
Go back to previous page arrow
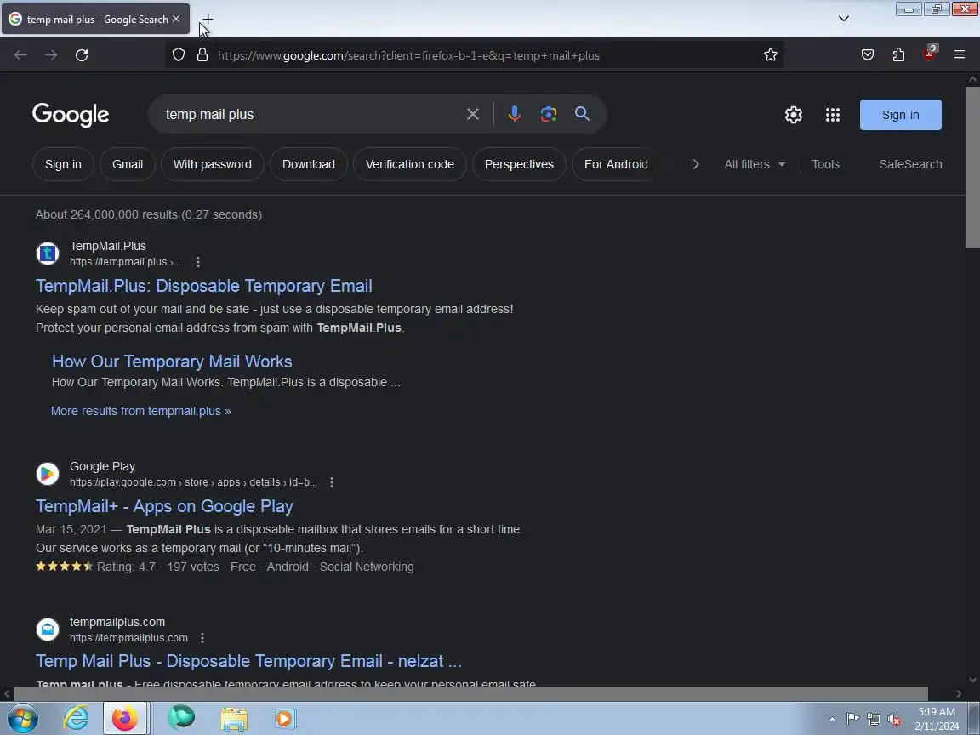tap(20, 55)
